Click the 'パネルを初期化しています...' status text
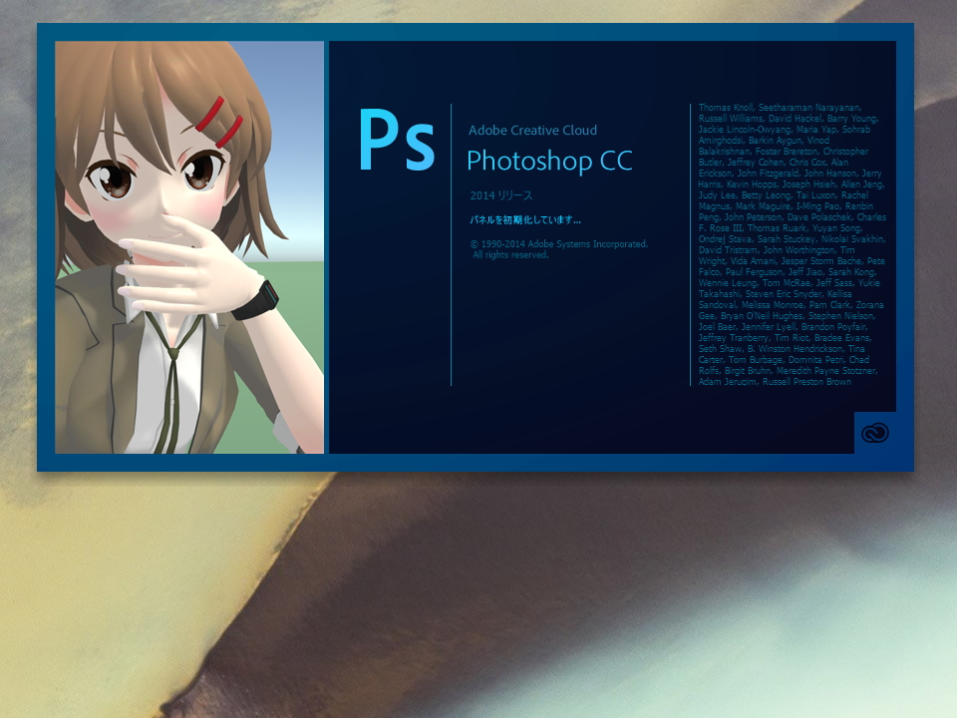This screenshot has height=718, width=957. point(525,219)
